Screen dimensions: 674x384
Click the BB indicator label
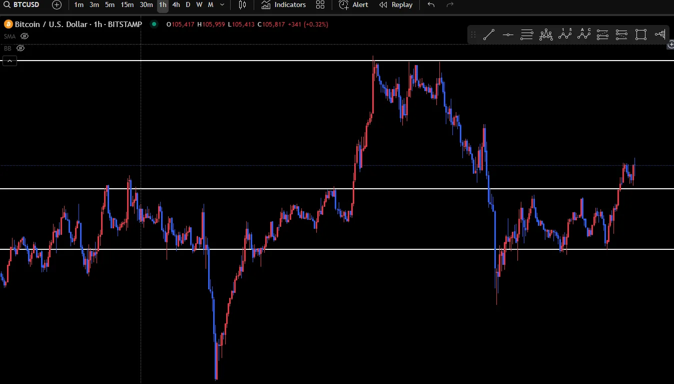8,49
